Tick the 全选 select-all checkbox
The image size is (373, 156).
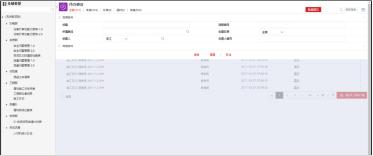click(x=63, y=96)
